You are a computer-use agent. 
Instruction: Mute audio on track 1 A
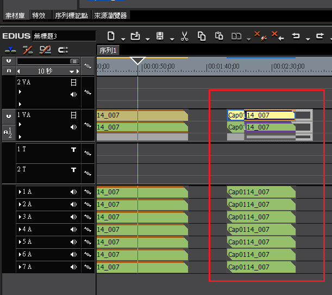coord(74,192)
